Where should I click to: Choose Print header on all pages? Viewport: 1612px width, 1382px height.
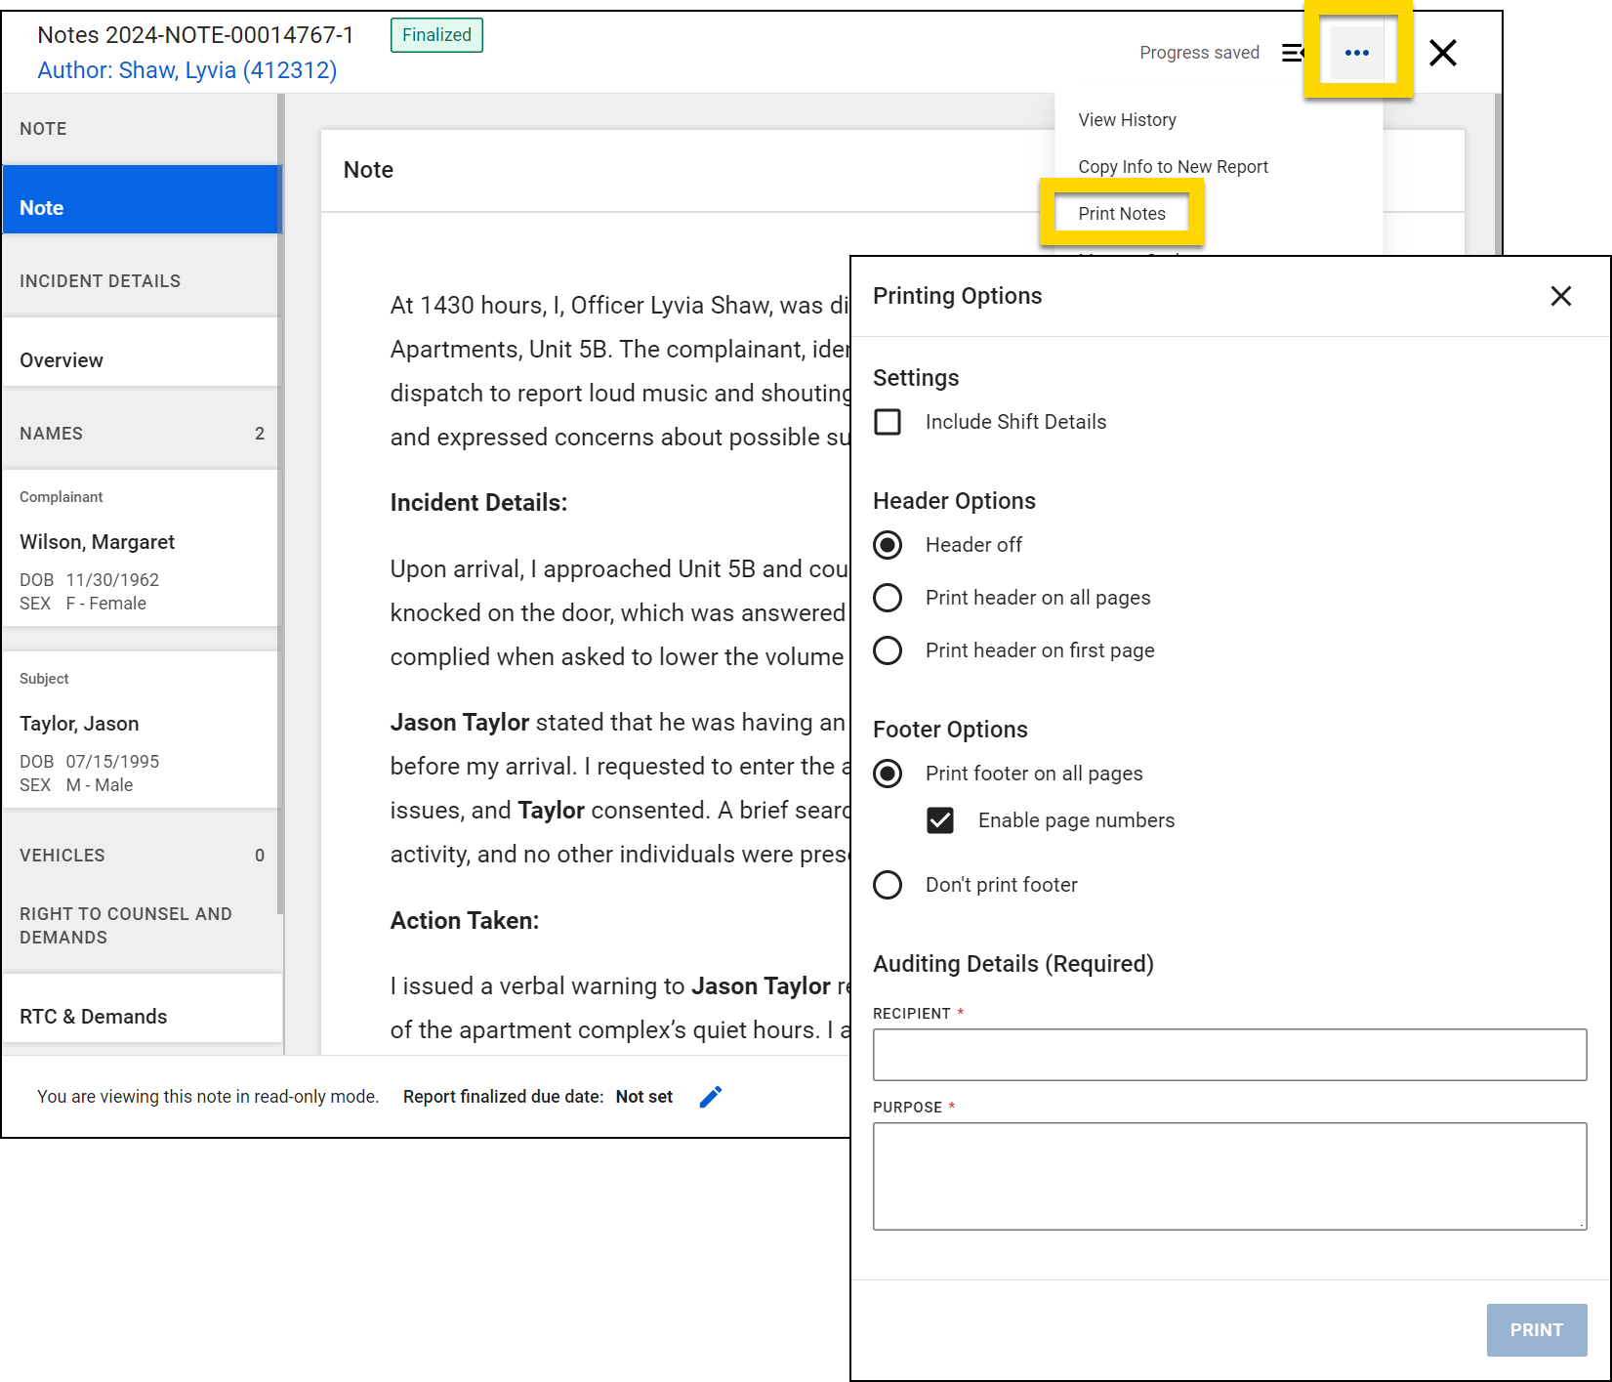coord(888,598)
